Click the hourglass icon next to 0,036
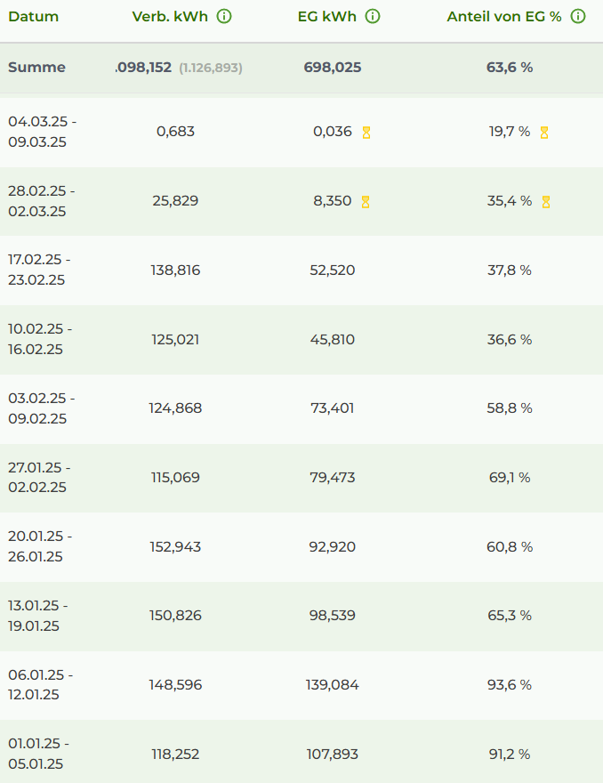603x783 pixels. pyautogui.click(x=366, y=133)
